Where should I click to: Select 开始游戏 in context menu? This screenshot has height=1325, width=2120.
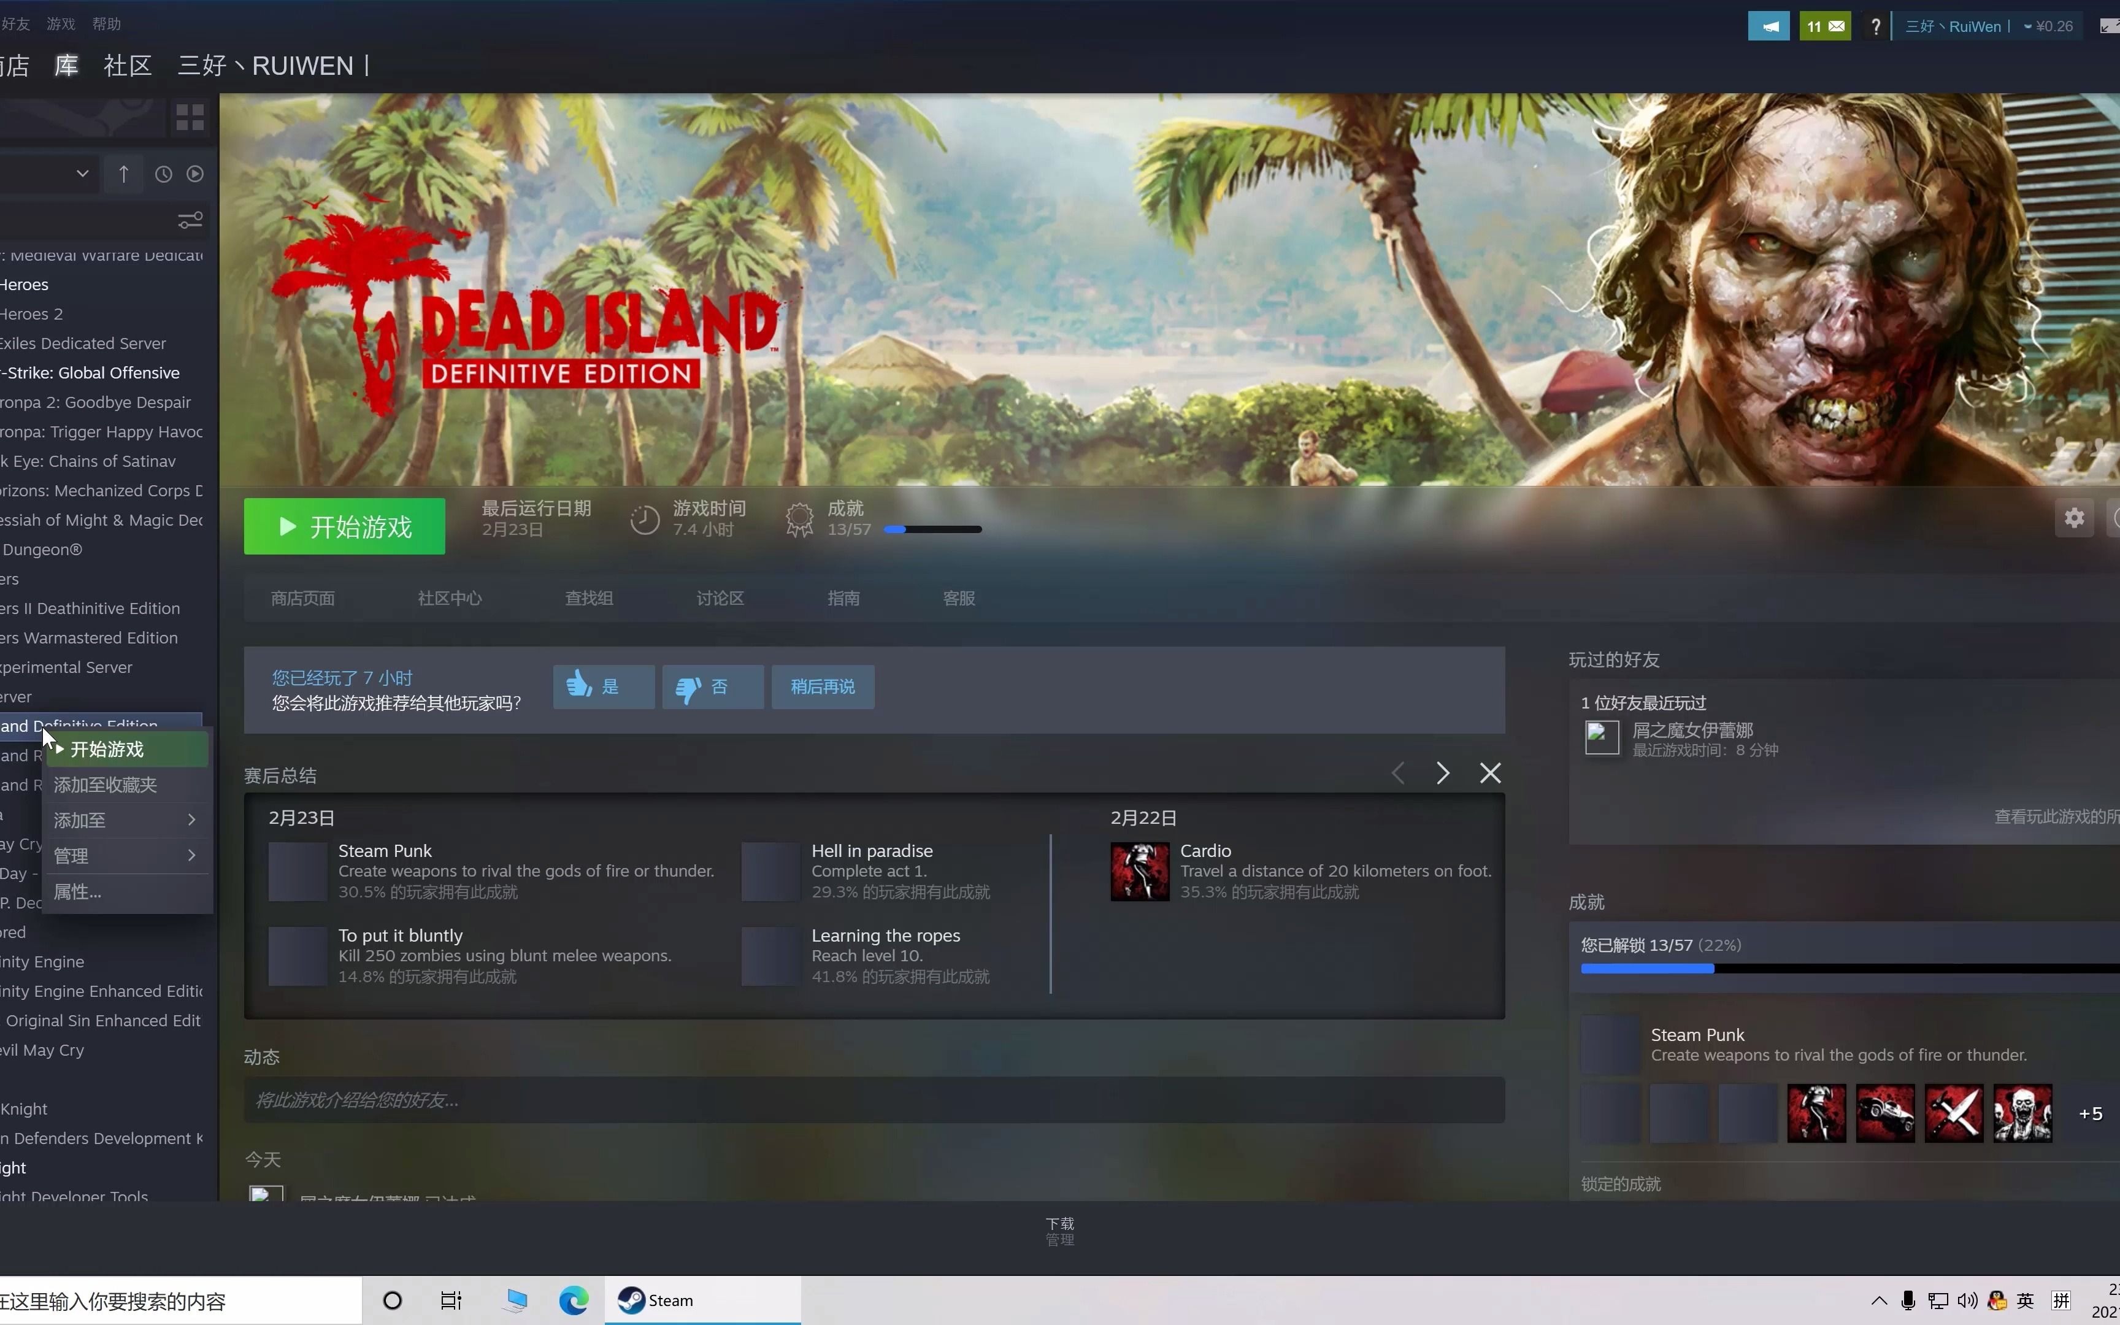pos(126,749)
